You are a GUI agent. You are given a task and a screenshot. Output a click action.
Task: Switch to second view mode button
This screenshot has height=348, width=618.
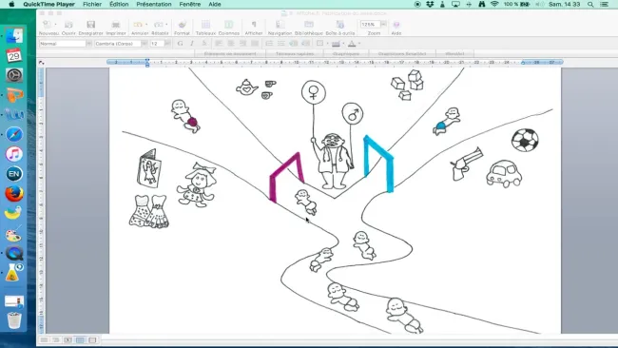click(x=56, y=339)
